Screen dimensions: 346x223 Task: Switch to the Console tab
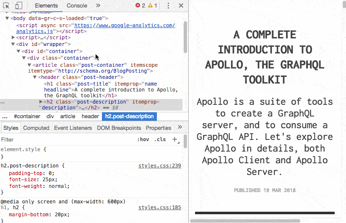(x=77, y=6)
